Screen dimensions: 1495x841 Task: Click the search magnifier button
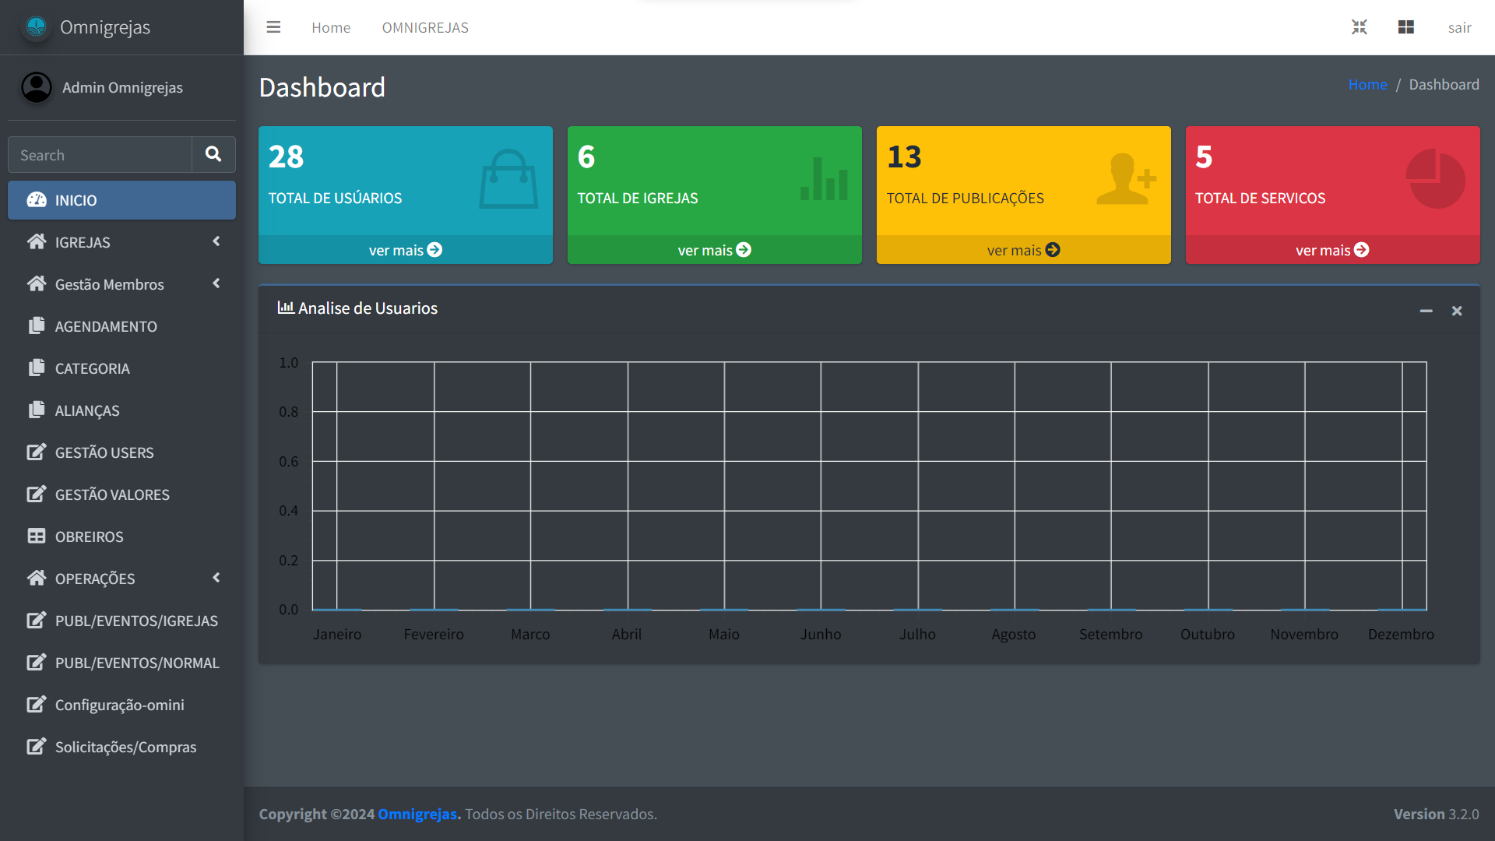213,154
